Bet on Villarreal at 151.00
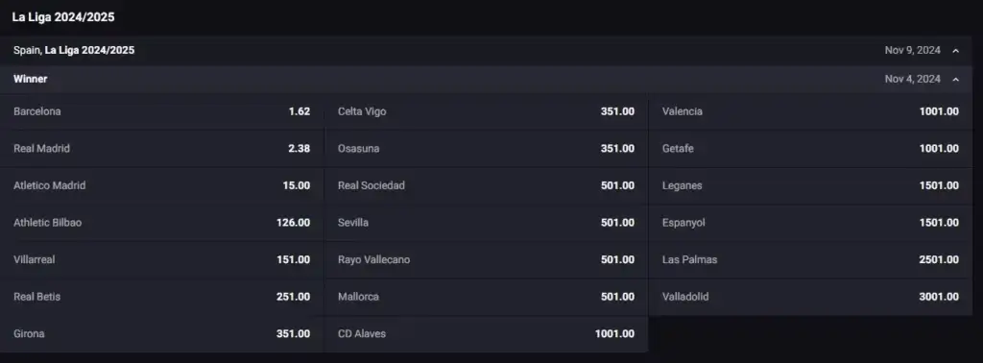 coord(161,259)
